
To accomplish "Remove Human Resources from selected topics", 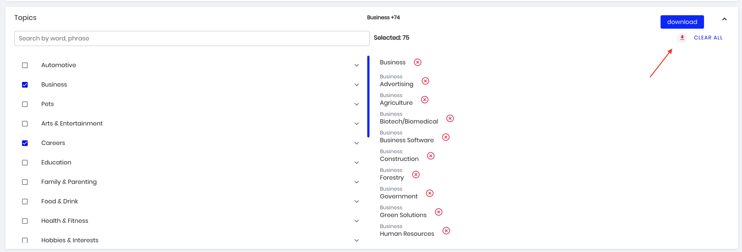I will [x=446, y=231].
